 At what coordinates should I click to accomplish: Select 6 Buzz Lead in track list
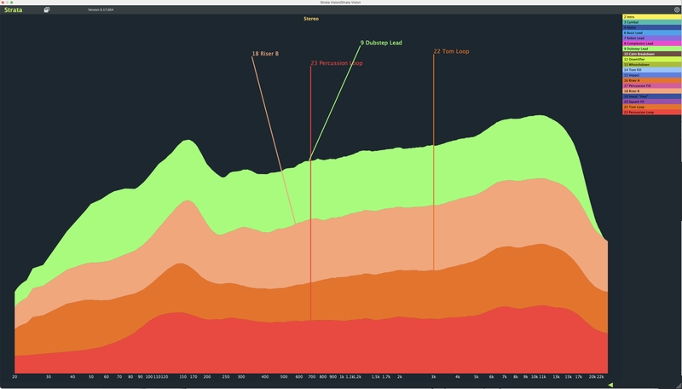tap(650, 32)
